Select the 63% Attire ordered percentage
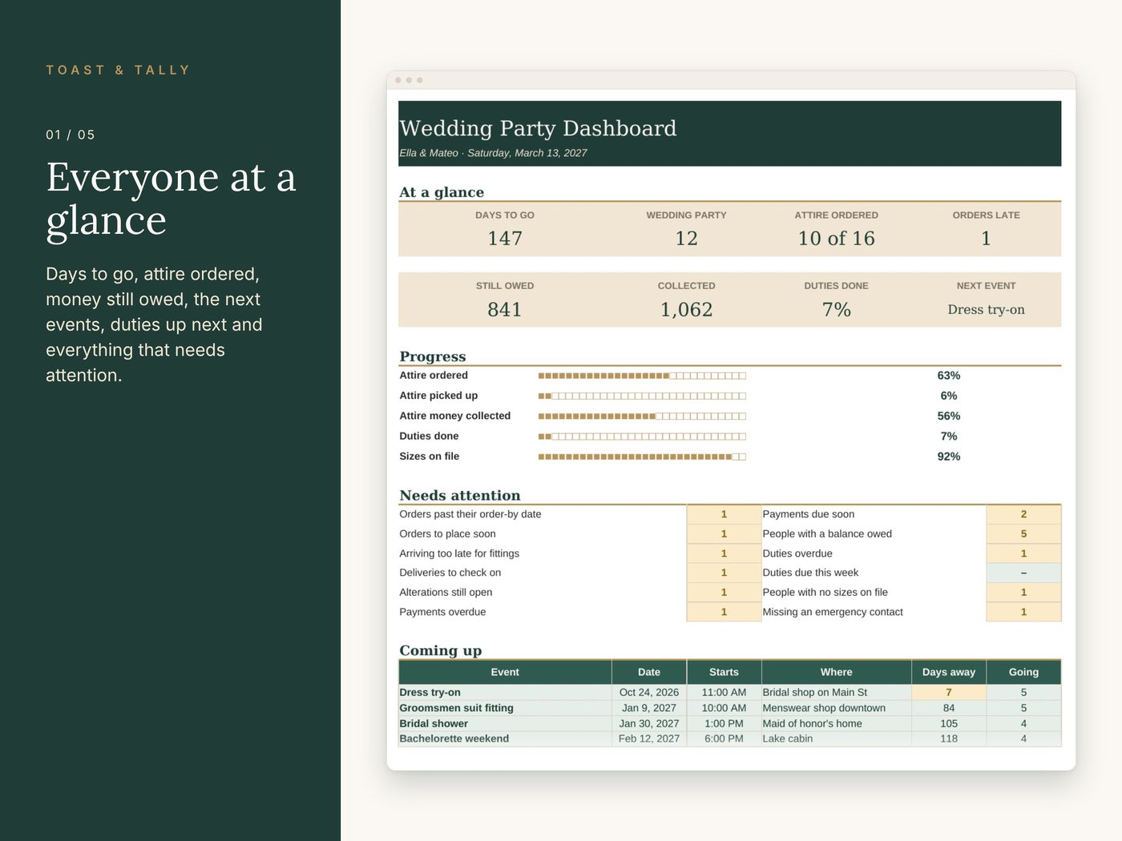This screenshot has height=841, width=1122. [x=949, y=376]
